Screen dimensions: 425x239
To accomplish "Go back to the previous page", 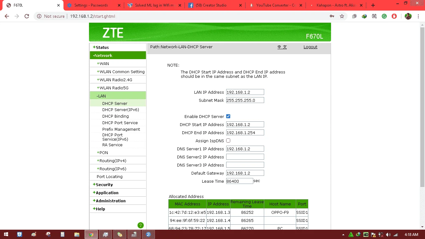I will pos(7,16).
